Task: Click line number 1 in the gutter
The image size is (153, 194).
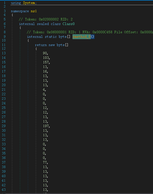Action: 5,3
